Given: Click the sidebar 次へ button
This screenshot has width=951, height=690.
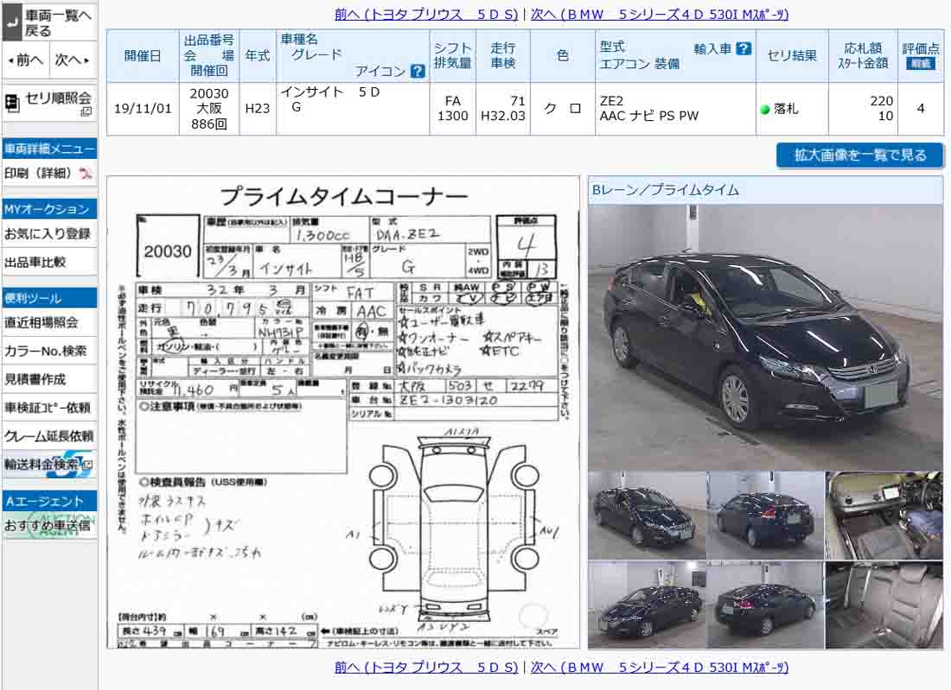Looking at the screenshot, I should [73, 60].
